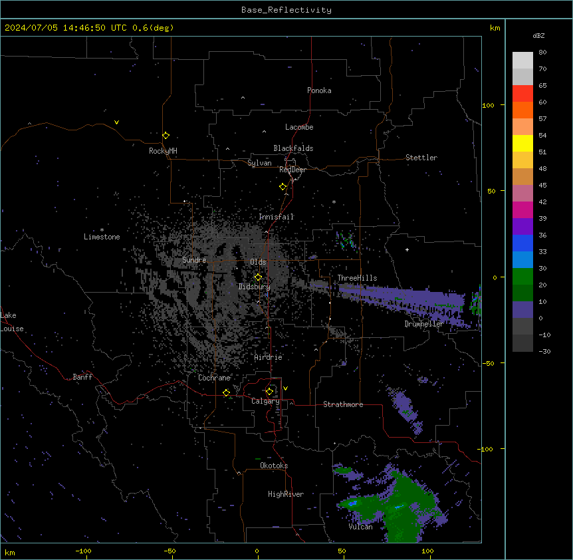573x560 pixels.
Task: Click the Lacombe city label
Action: pos(299,127)
